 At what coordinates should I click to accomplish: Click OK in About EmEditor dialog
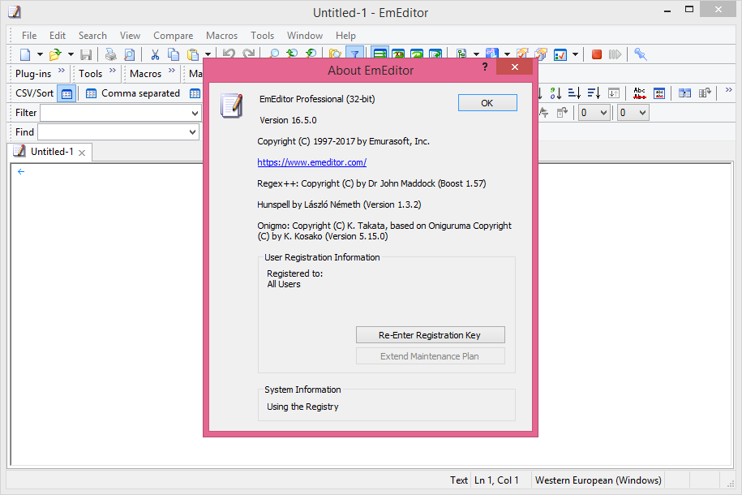487,103
